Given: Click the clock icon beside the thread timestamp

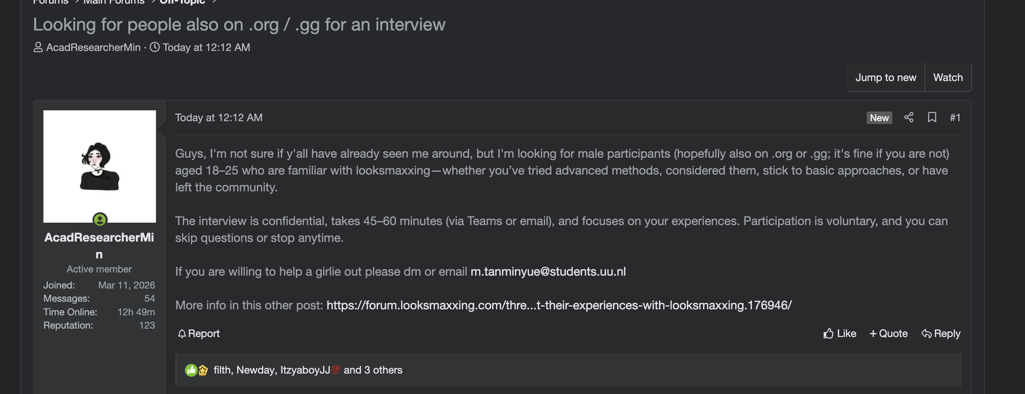Looking at the screenshot, I should pos(154,47).
